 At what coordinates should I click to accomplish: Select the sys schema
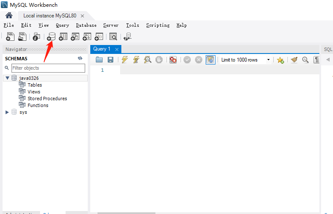tap(23, 112)
